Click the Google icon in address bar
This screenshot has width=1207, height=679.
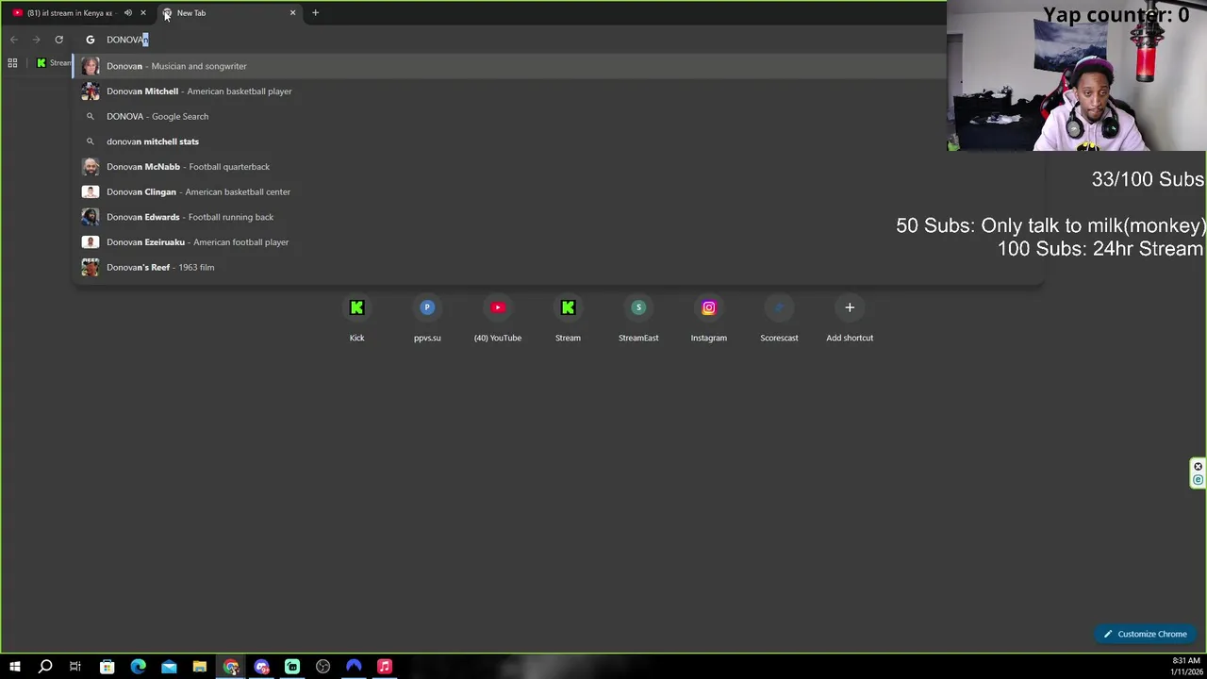[91, 40]
